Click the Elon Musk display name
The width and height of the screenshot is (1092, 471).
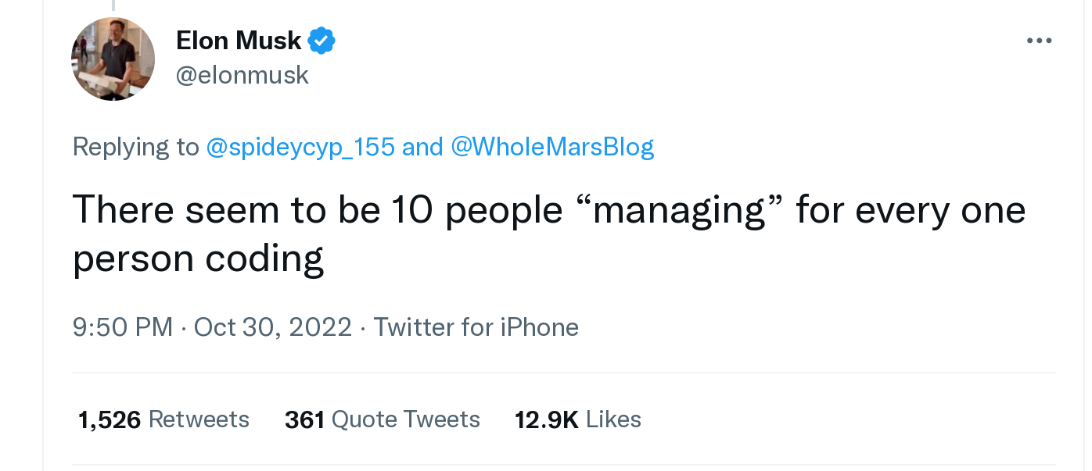[x=239, y=41]
